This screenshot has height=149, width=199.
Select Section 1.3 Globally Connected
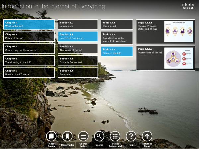78,60
